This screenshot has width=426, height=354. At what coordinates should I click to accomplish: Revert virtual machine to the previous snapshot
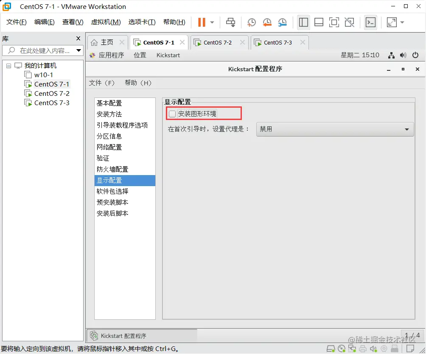pos(267,22)
